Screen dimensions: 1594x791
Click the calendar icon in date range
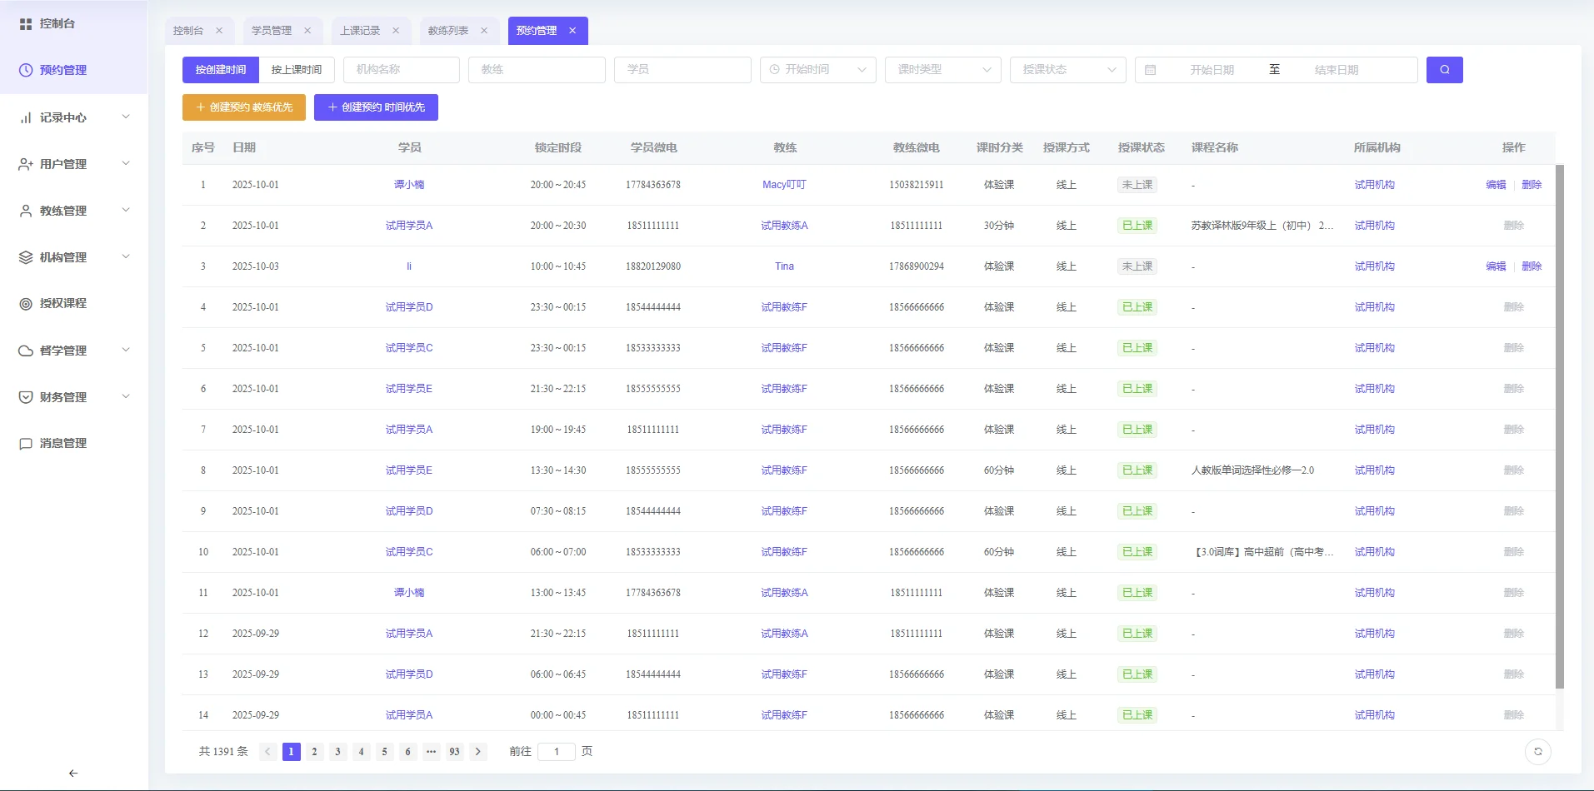pos(1151,70)
